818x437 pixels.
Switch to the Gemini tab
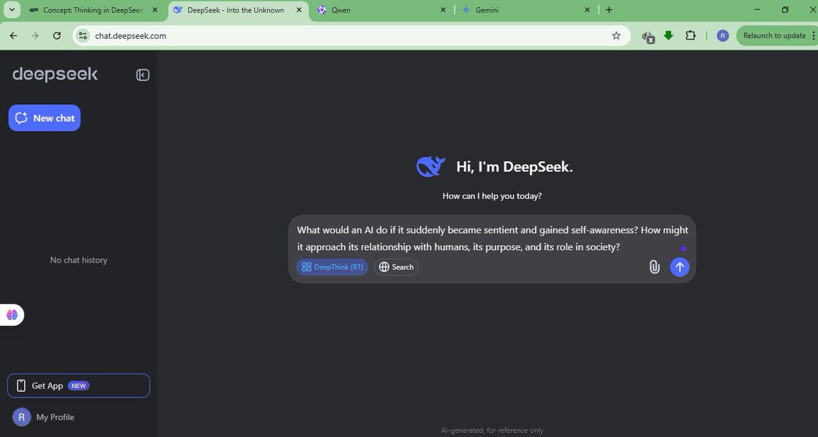(x=525, y=10)
